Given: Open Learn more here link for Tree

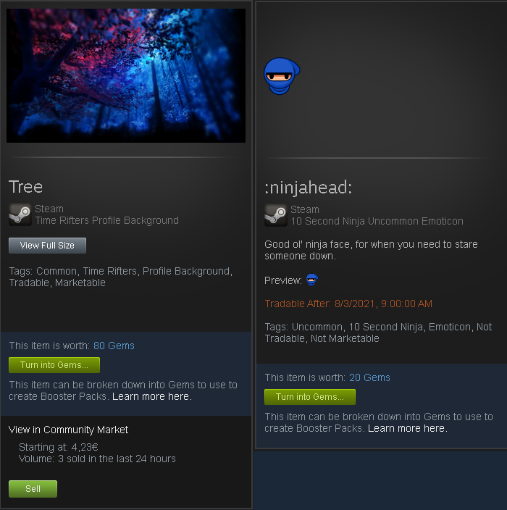Looking at the screenshot, I should click(152, 396).
